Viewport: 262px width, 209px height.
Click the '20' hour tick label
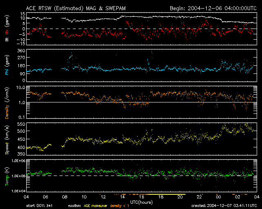(180, 197)
